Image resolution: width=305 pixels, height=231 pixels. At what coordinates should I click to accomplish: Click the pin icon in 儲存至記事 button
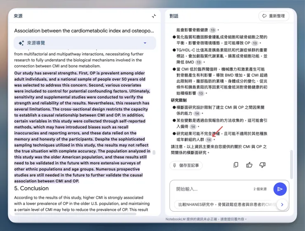174,166
